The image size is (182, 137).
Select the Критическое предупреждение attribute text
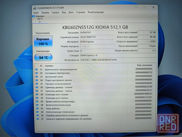(x=61, y=70)
